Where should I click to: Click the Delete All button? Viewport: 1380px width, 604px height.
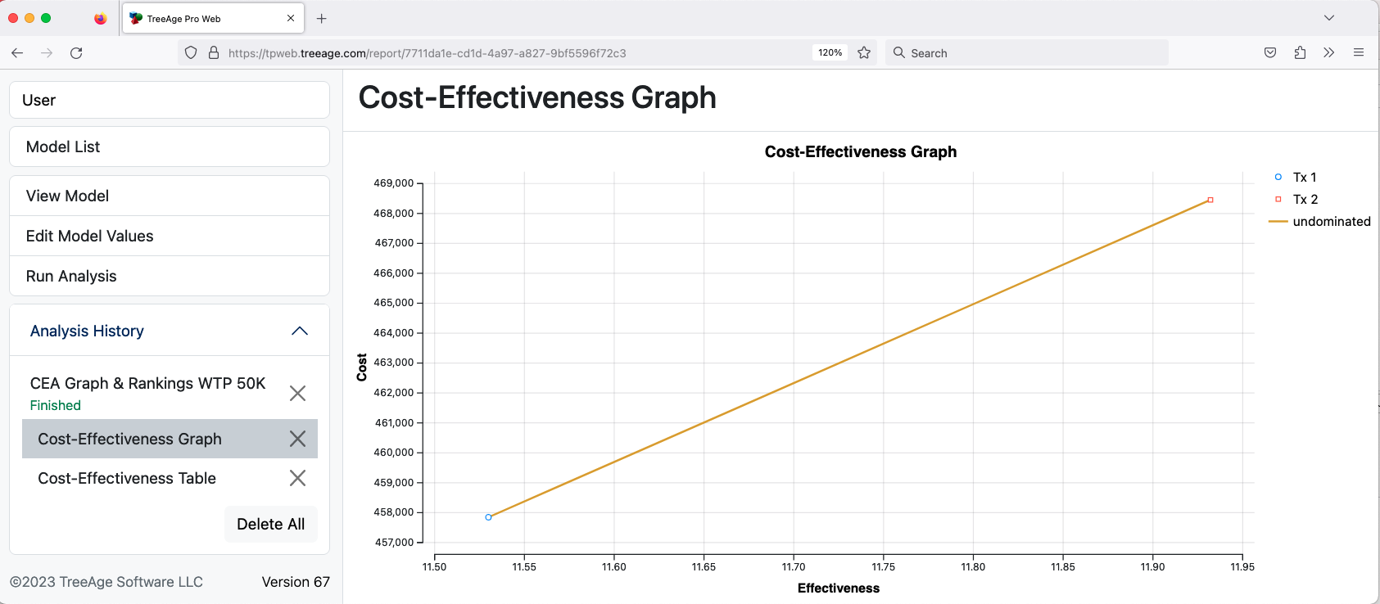click(x=271, y=524)
